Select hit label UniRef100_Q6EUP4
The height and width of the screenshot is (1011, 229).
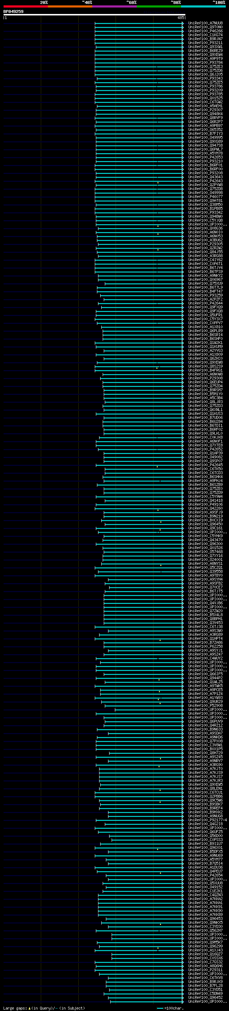205,382
